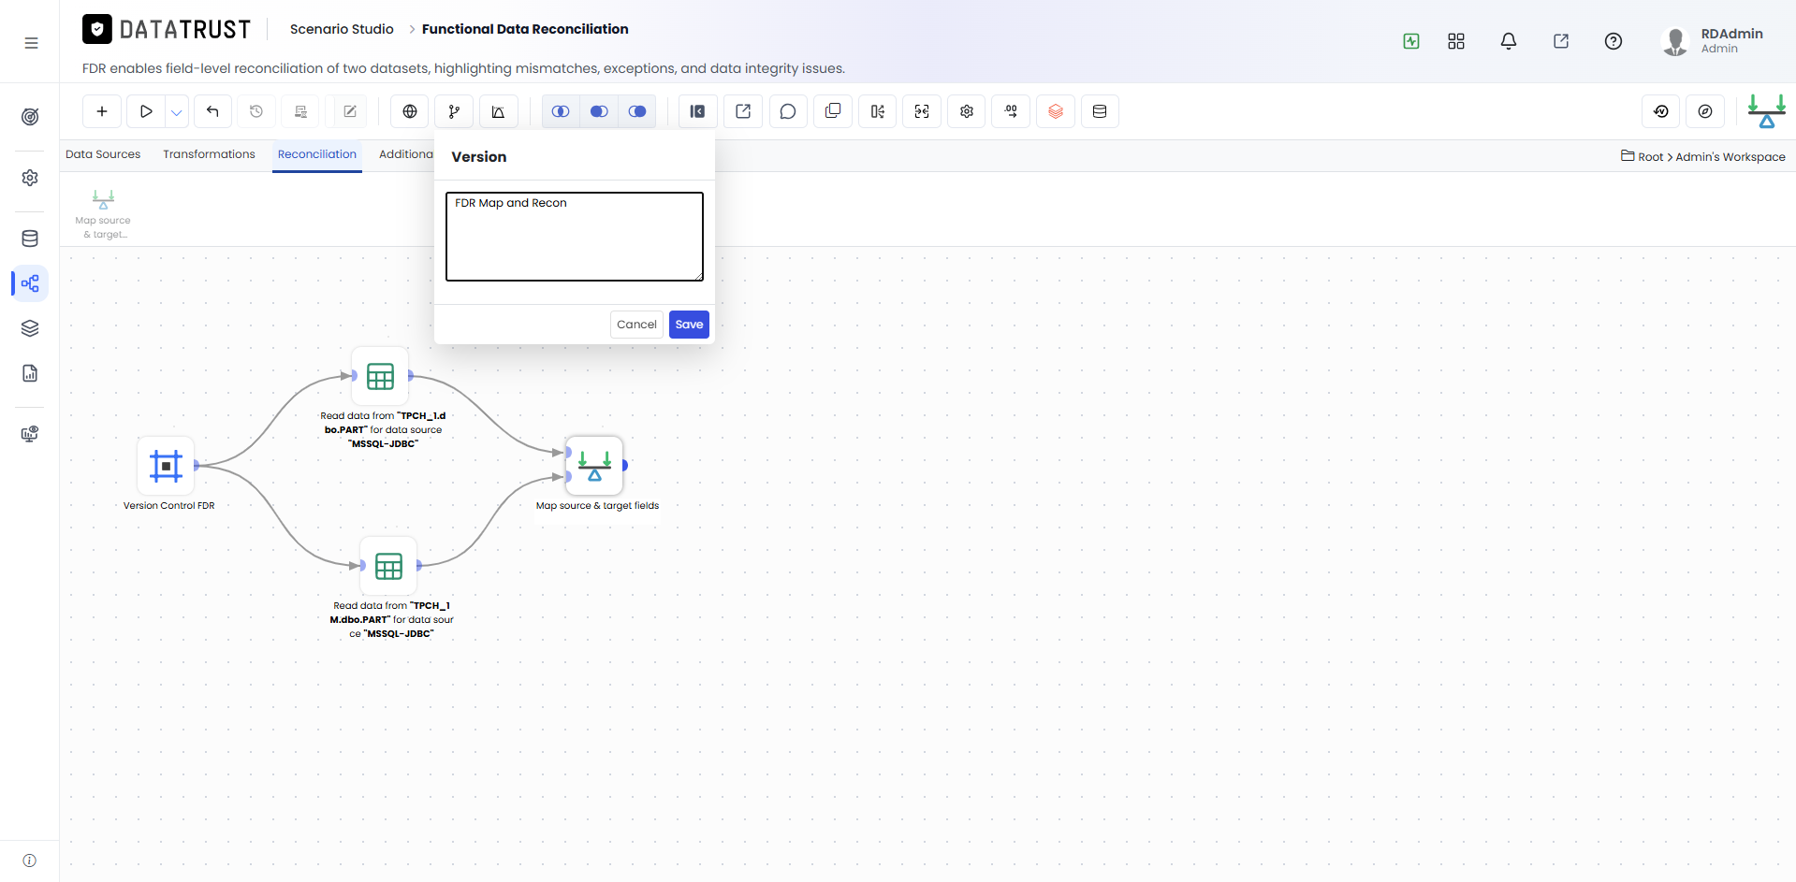Open the comment bubble icon
The height and width of the screenshot is (882, 1796).
click(x=788, y=111)
